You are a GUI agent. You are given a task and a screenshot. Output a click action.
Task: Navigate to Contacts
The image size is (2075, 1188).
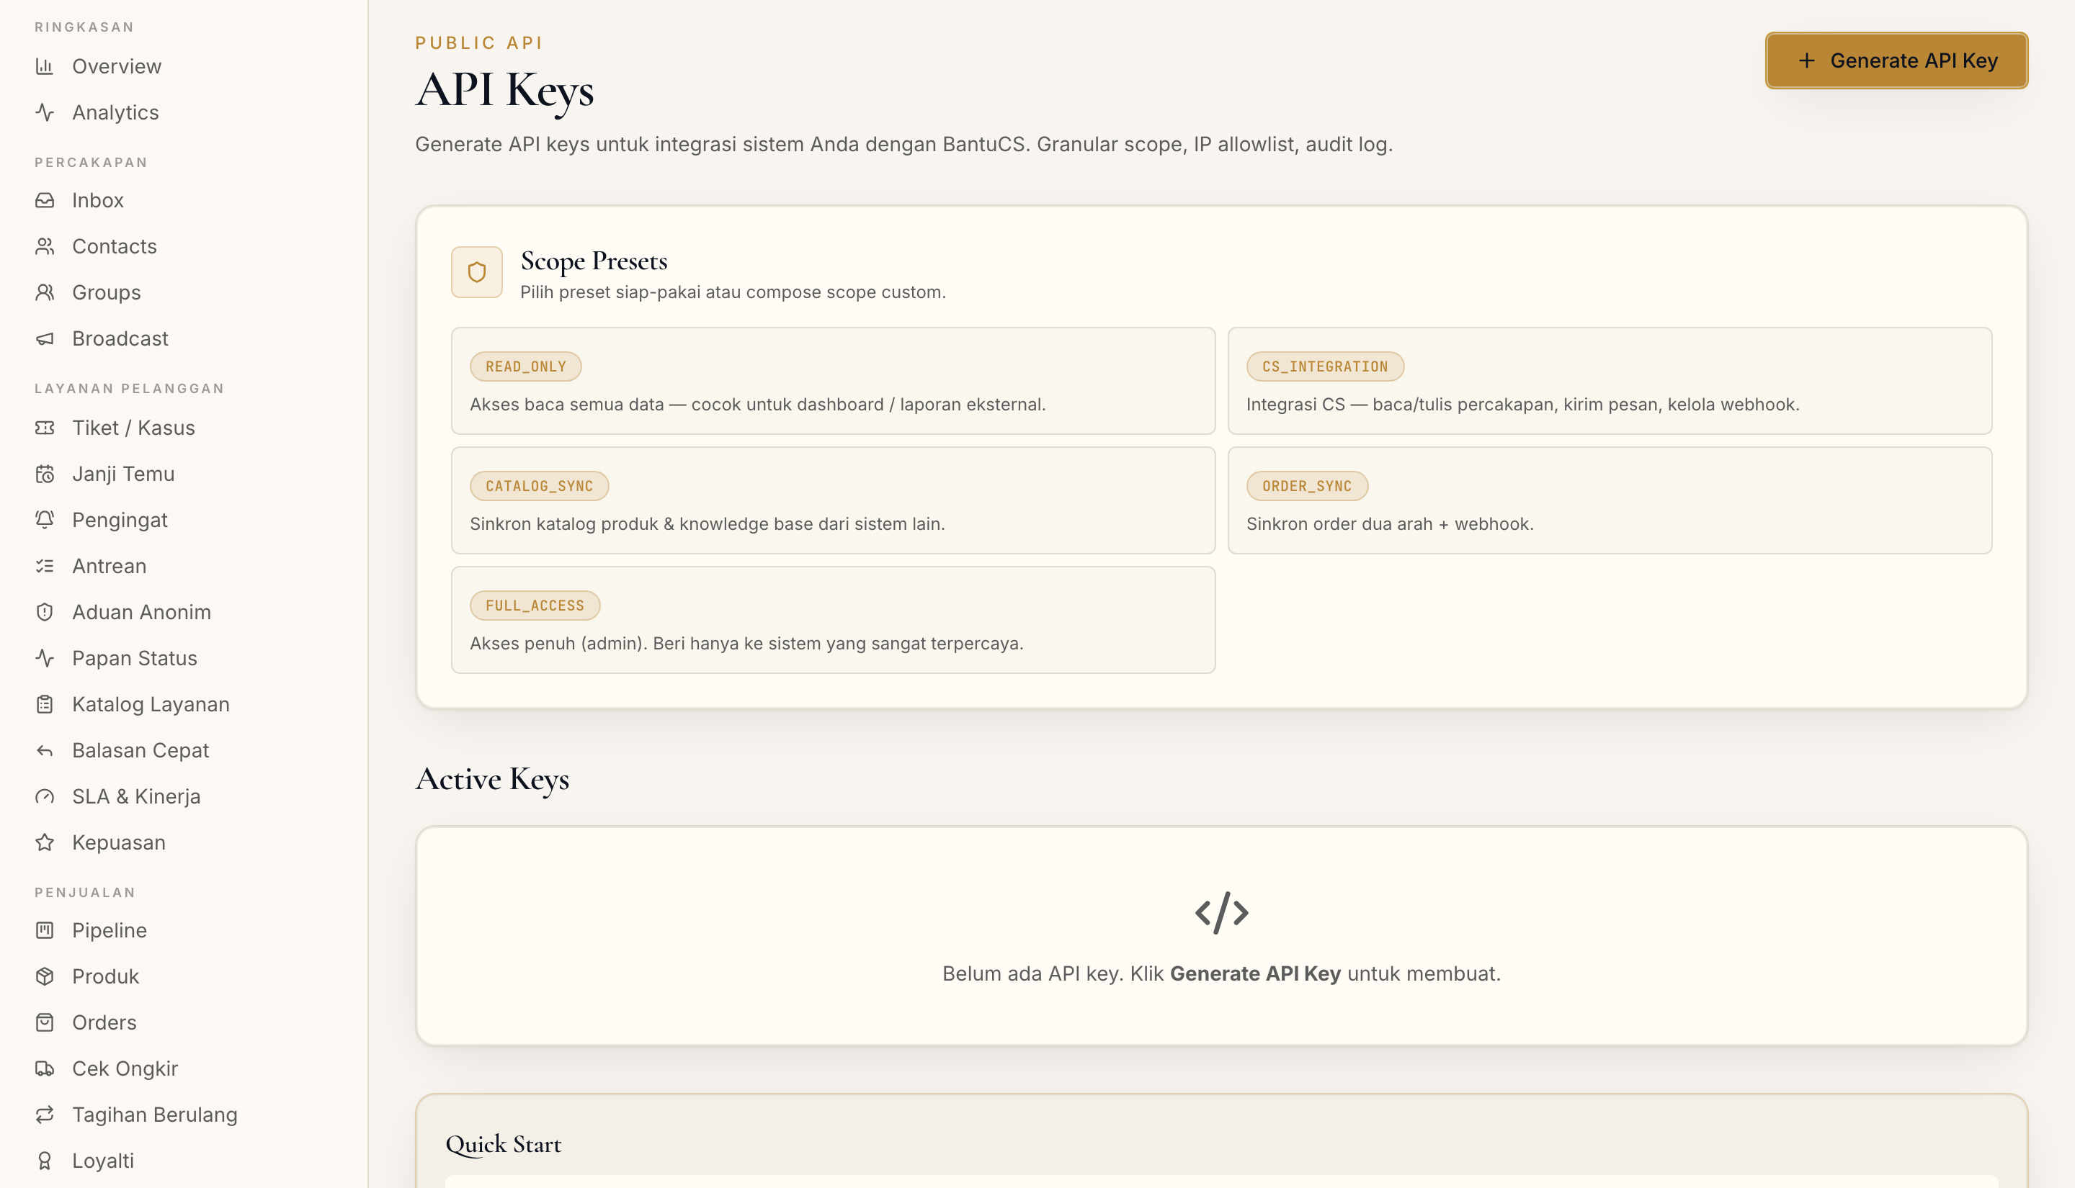115,246
